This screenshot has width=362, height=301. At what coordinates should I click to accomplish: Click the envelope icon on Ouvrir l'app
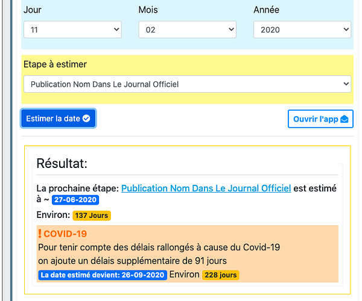[345, 119]
